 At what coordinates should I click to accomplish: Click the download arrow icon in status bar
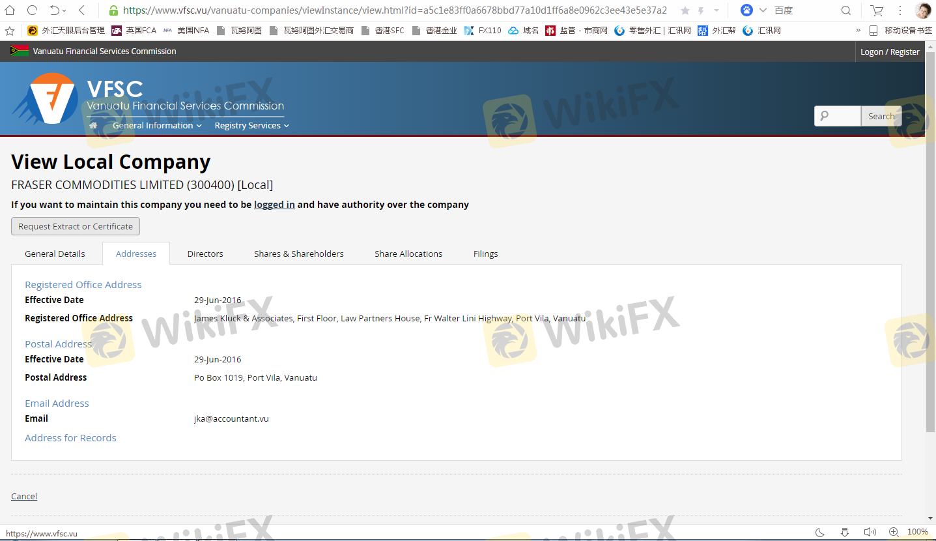[844, 532]
